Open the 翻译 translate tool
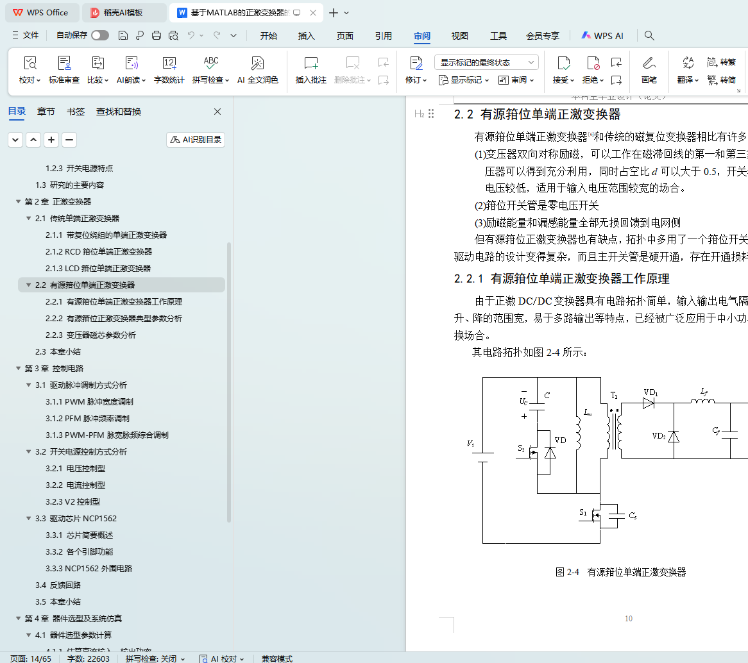The image size is (748, 663). pyautogui.click(x=688, y=63)
